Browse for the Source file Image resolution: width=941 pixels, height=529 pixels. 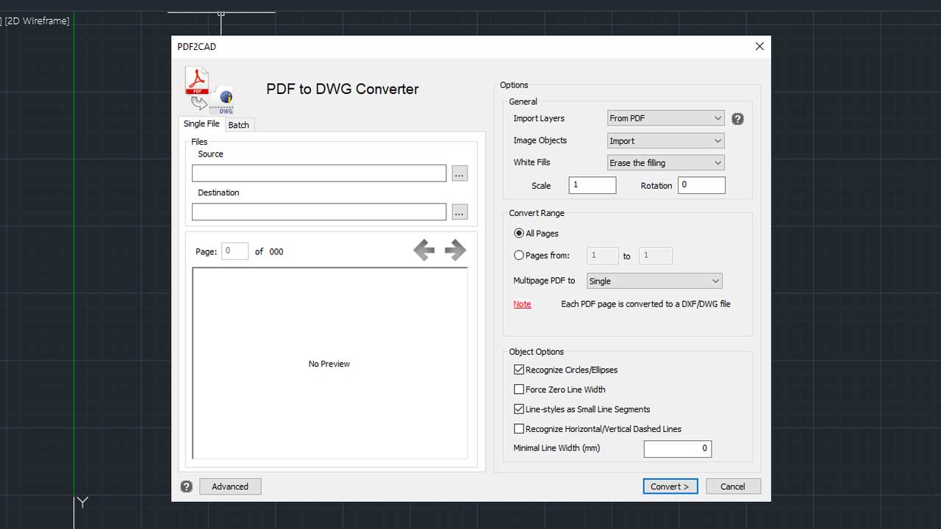point(459,173)
